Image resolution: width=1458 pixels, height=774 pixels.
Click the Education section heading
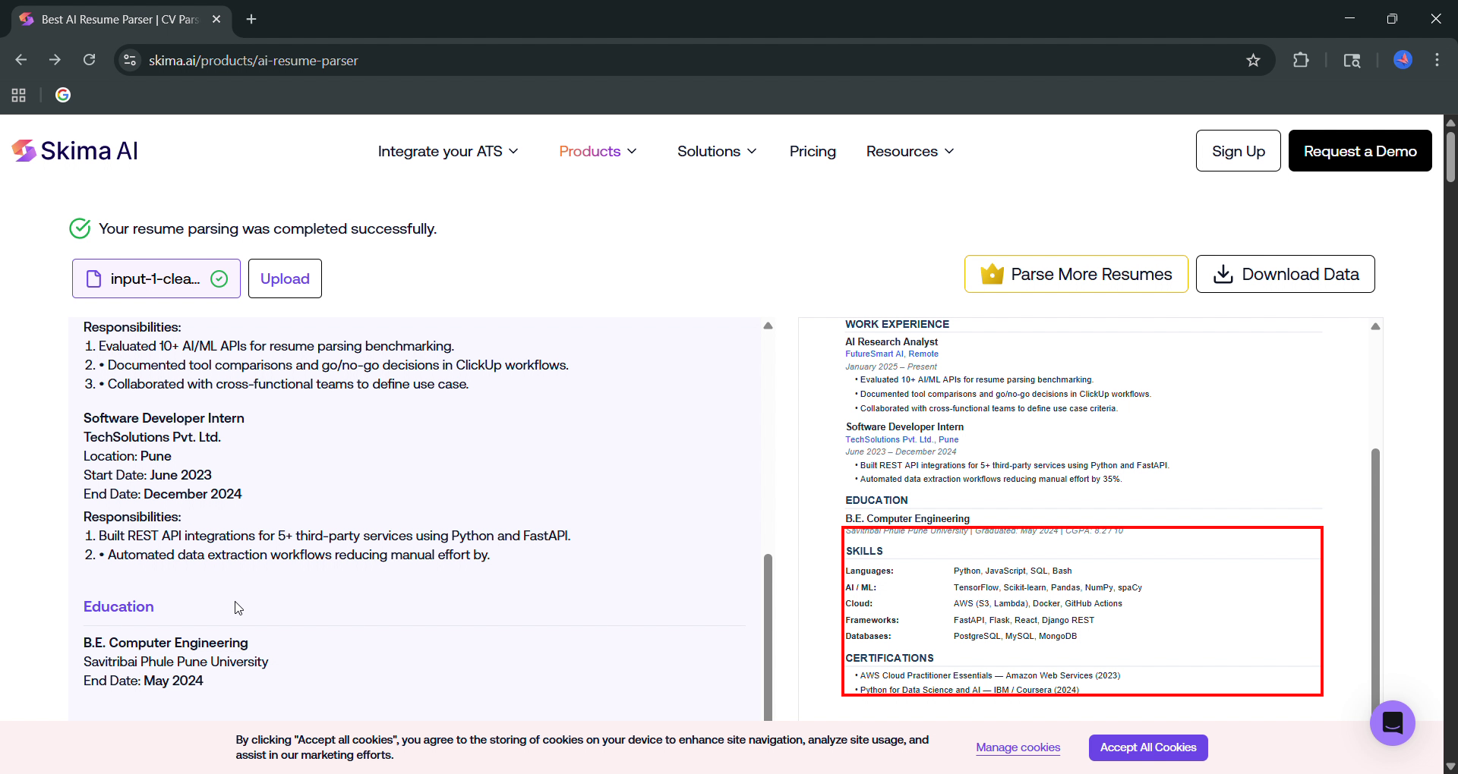(x=118, y=606)
